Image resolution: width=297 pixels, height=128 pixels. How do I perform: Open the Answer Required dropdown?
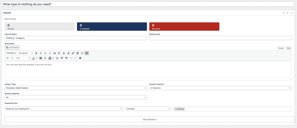[x=76, y=97]
